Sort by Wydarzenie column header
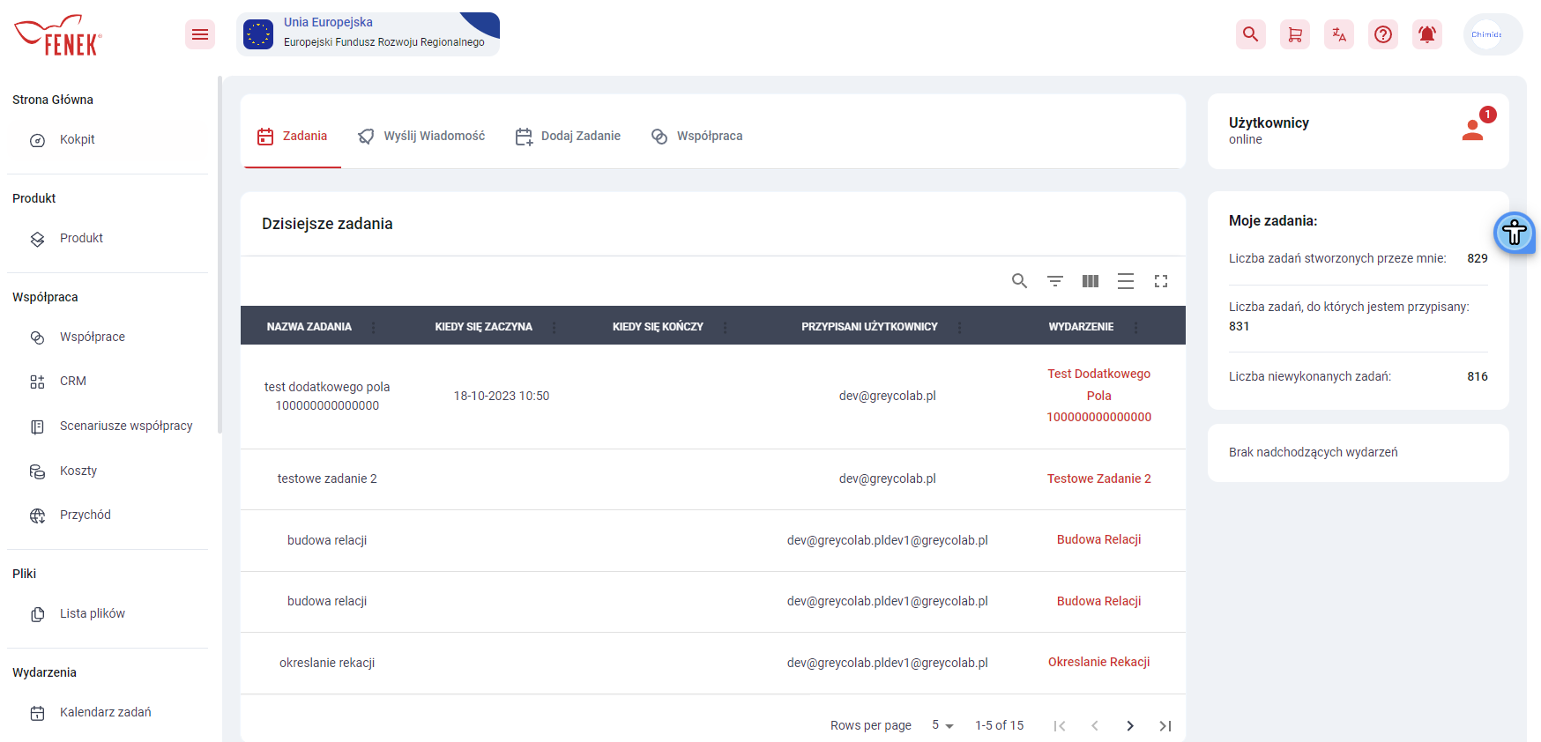The width and height of the screenshot is (1541, 742). point(1081,327)
